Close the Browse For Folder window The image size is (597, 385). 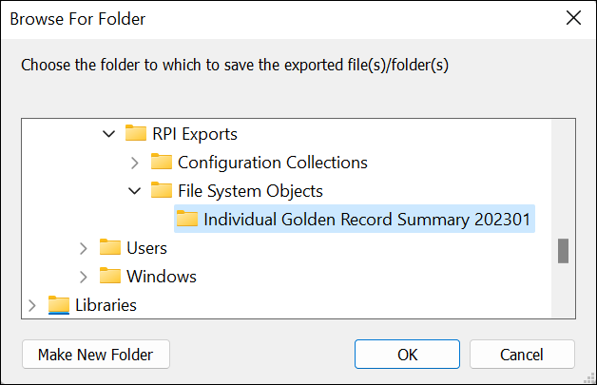coord(573,18)
